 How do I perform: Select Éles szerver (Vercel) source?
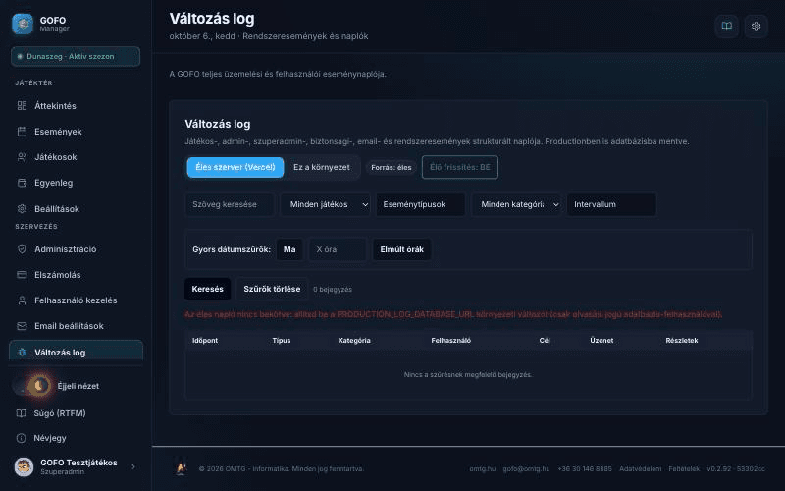(x=235, y=167)
